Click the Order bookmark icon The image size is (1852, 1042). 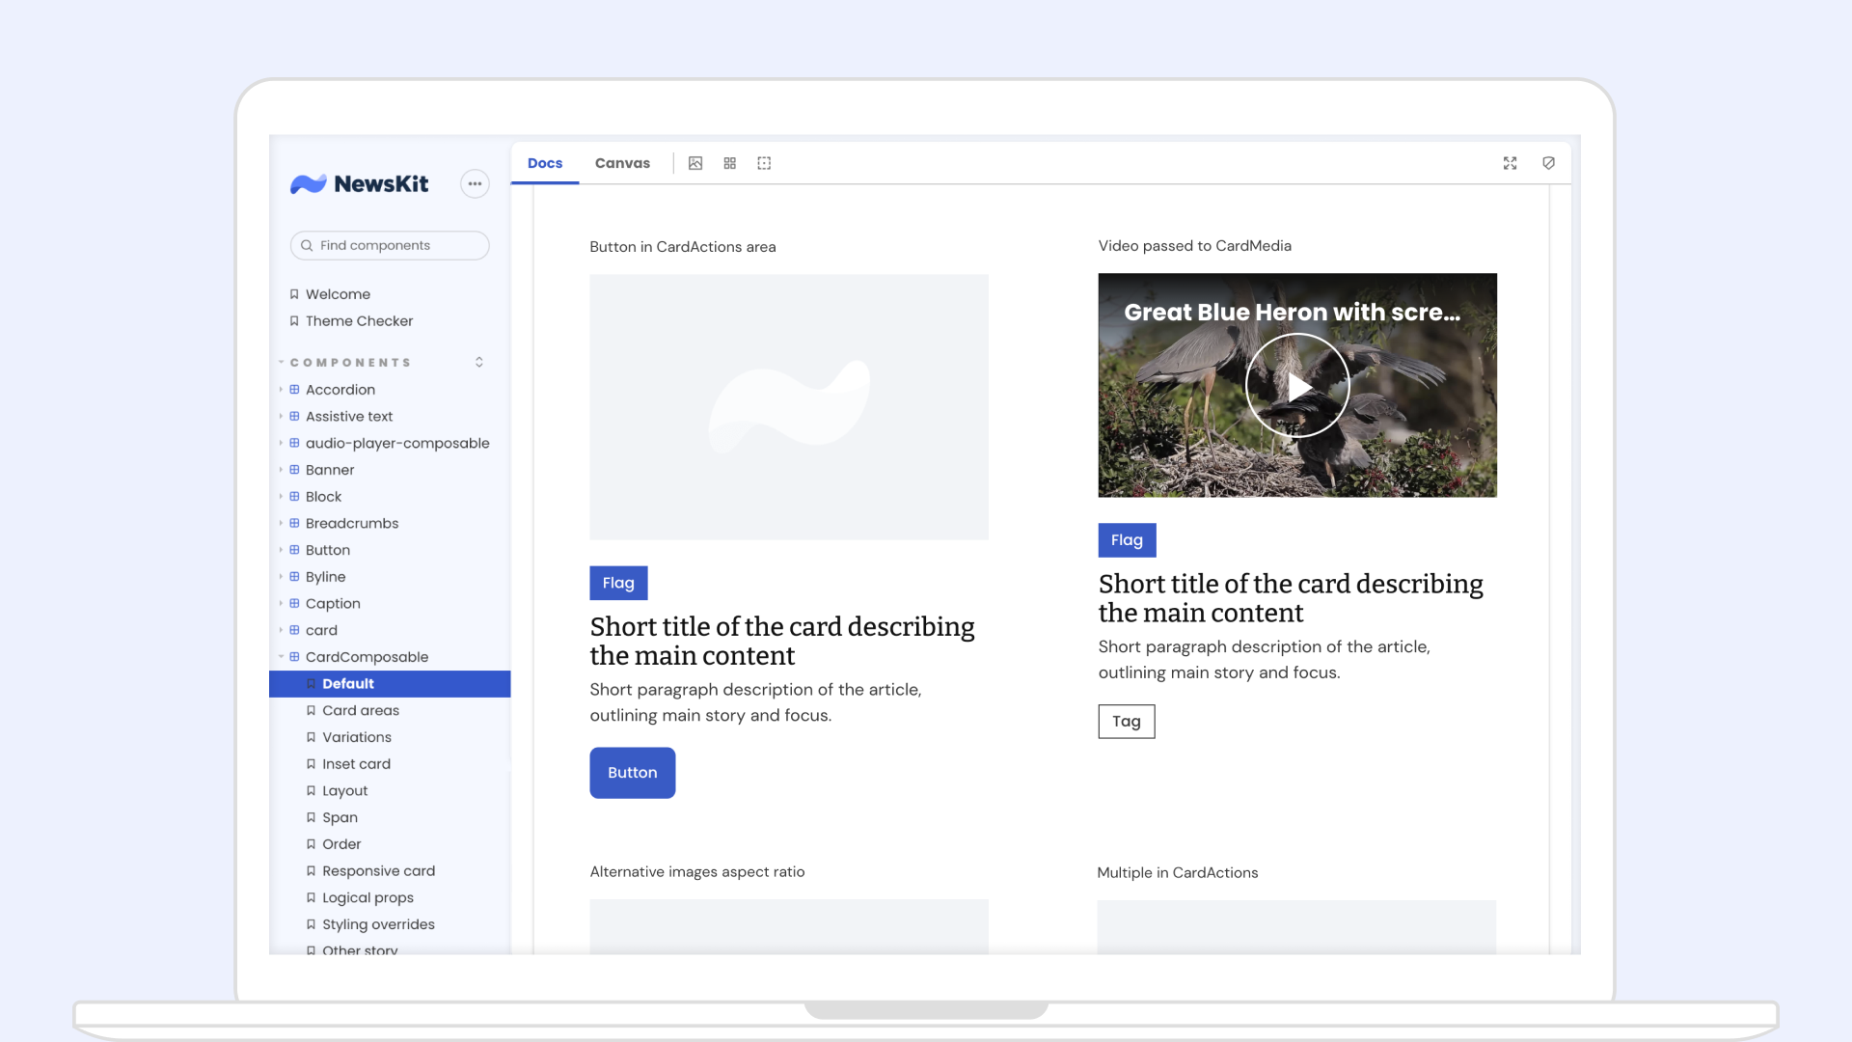[x=311, y=844]
